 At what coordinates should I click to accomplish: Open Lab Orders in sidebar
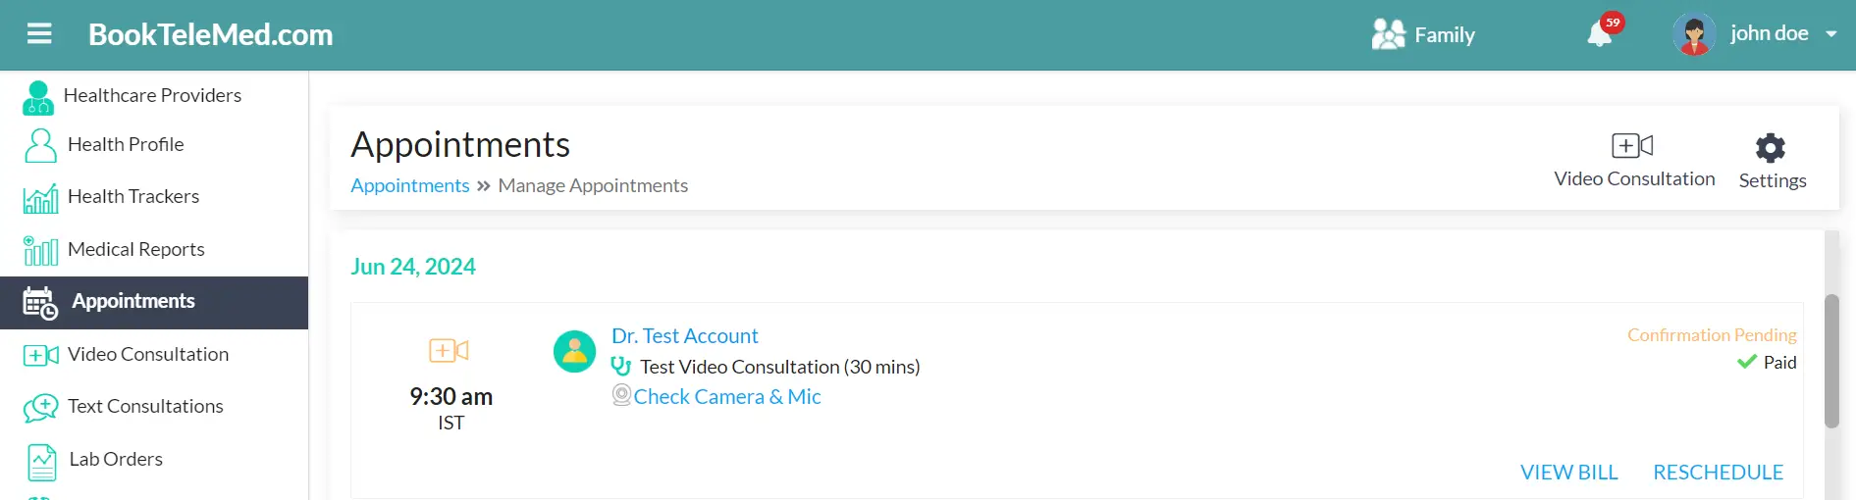point(116,459)
